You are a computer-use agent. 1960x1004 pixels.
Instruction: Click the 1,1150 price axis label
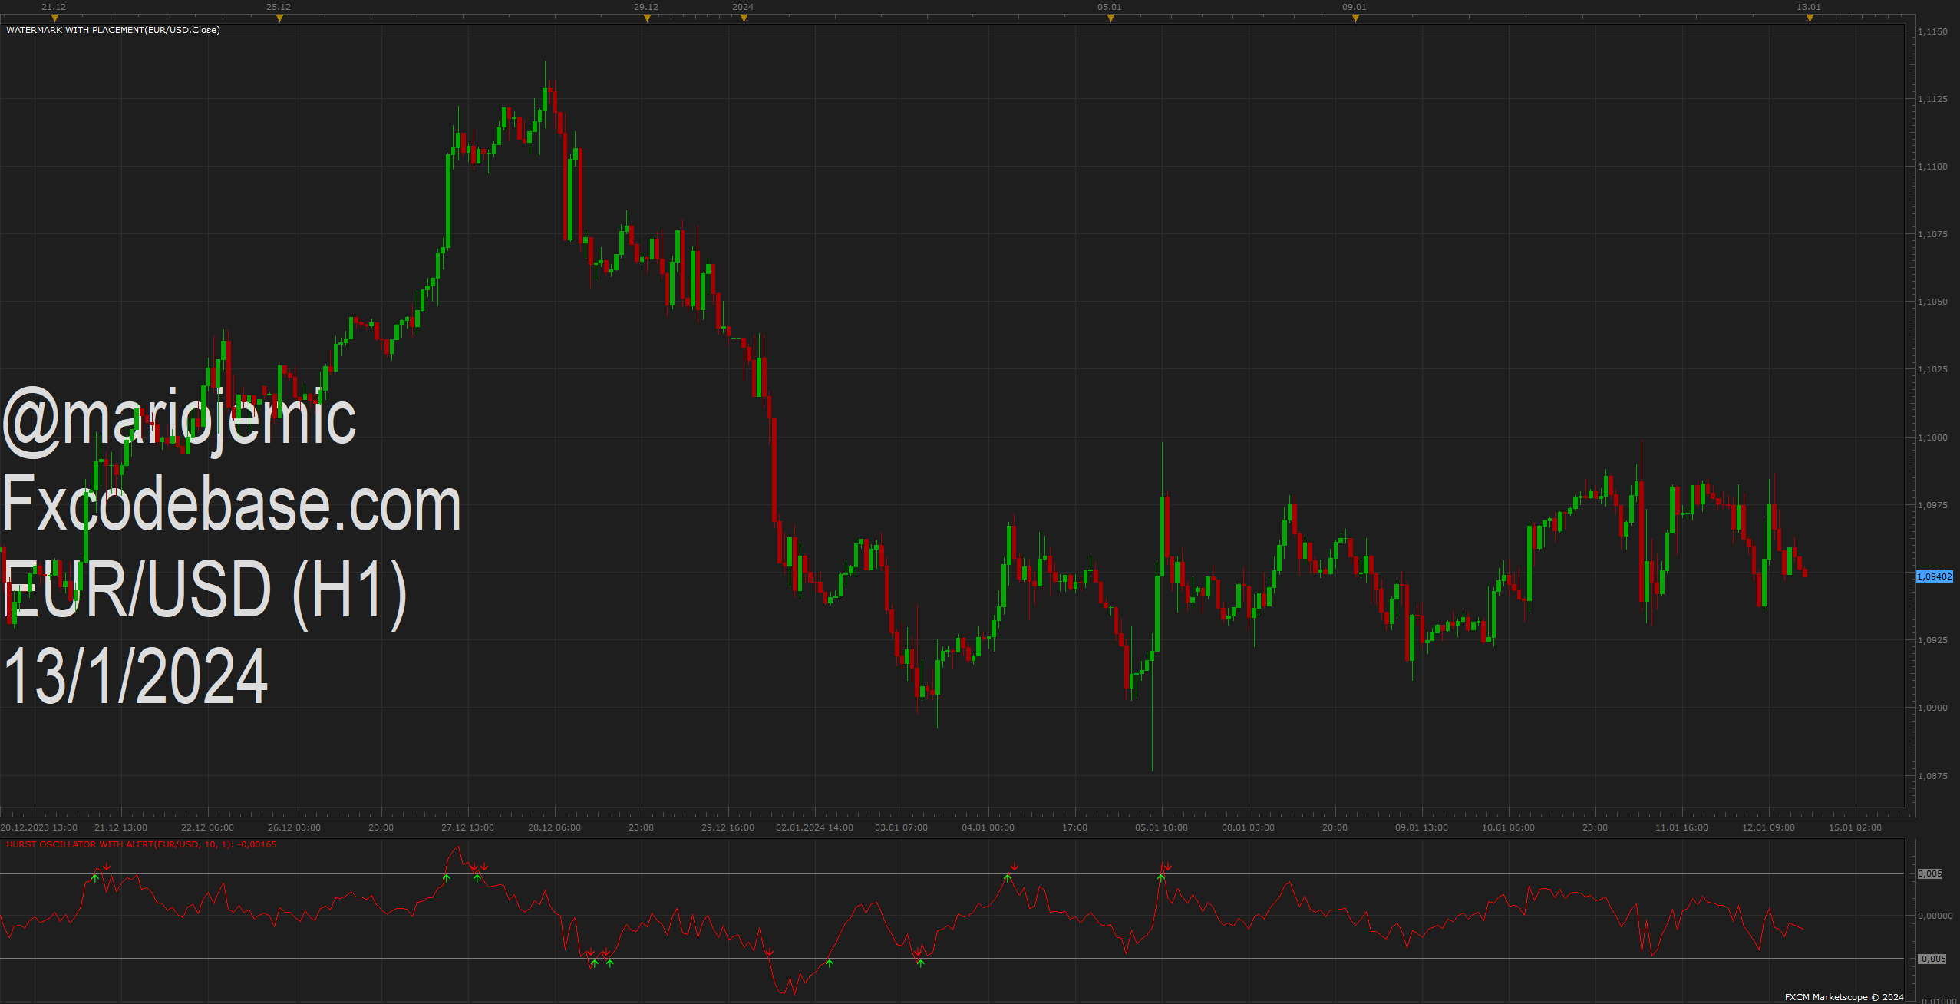click(x=1932, y=31)
